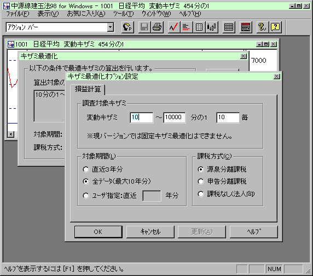Select the 直近3年分 radio button
313x276 pixels.
[86, 169]
